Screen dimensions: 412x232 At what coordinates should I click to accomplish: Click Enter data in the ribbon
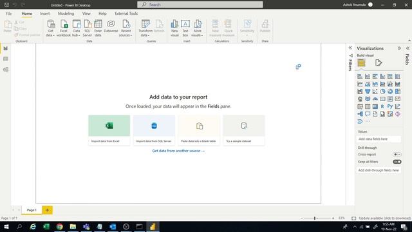(x=98, y=28)
